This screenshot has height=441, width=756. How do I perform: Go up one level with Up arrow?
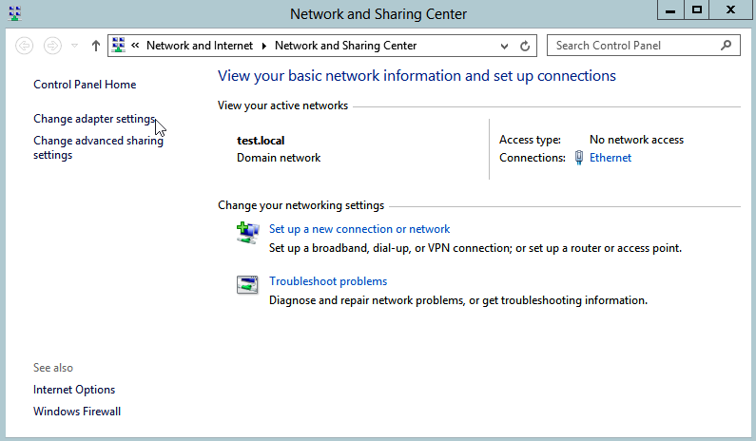pos(95,46)
